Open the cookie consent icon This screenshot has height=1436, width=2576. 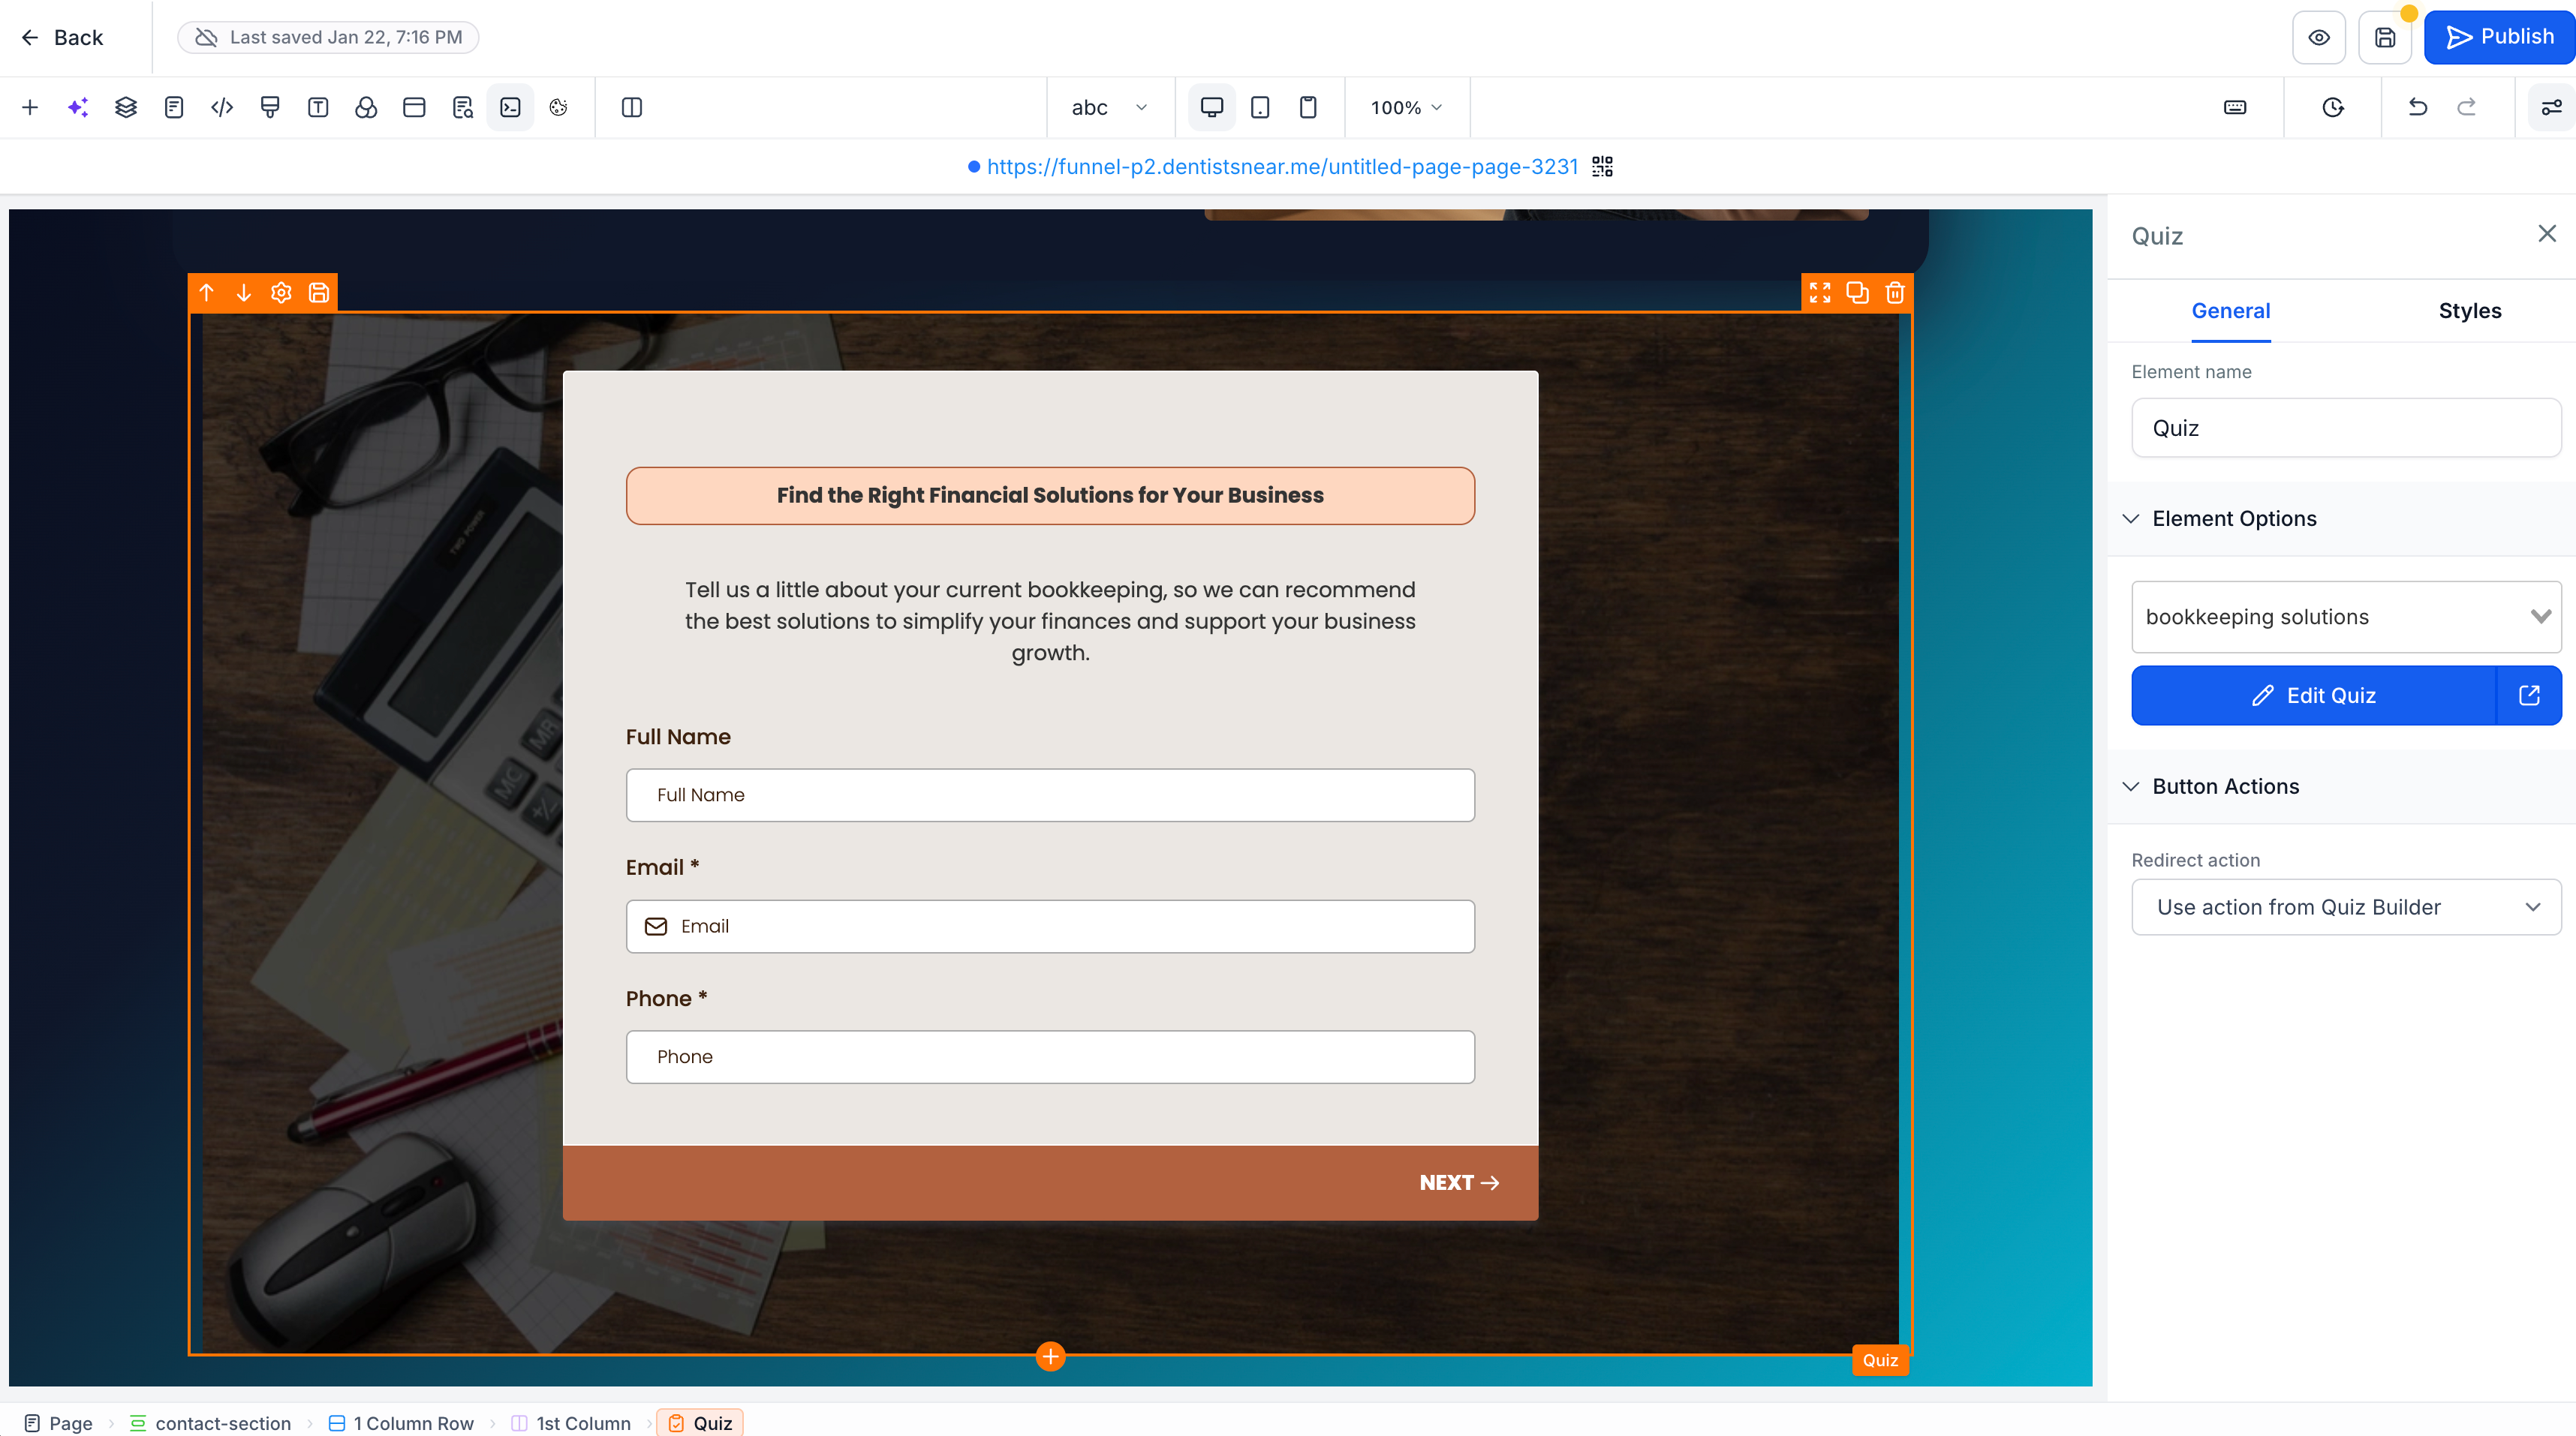(558, 108)
